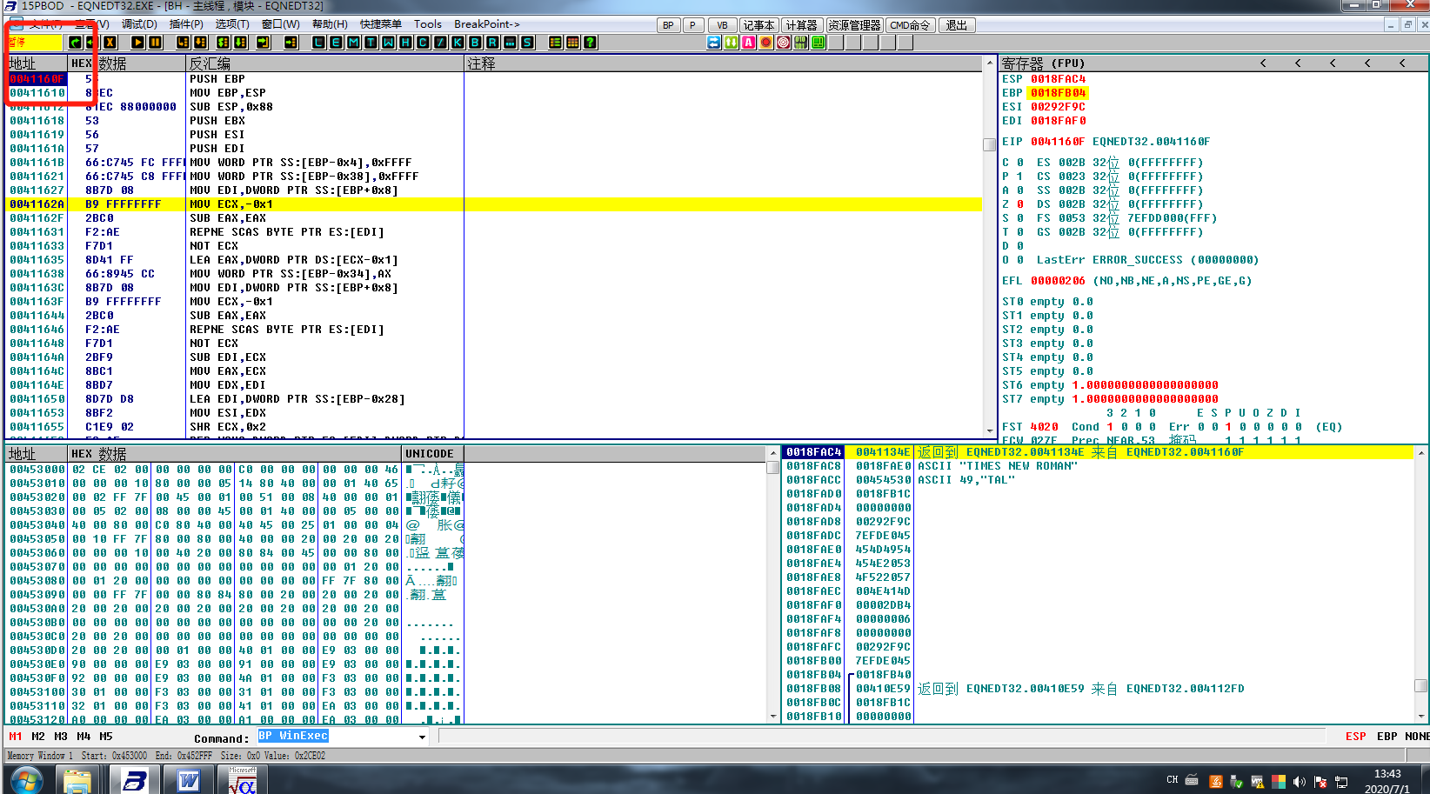This screenshot has width=1430, height=794.
Task: Switch to M2 memory window
Action: pyautogui.click(x=38, y=737)
